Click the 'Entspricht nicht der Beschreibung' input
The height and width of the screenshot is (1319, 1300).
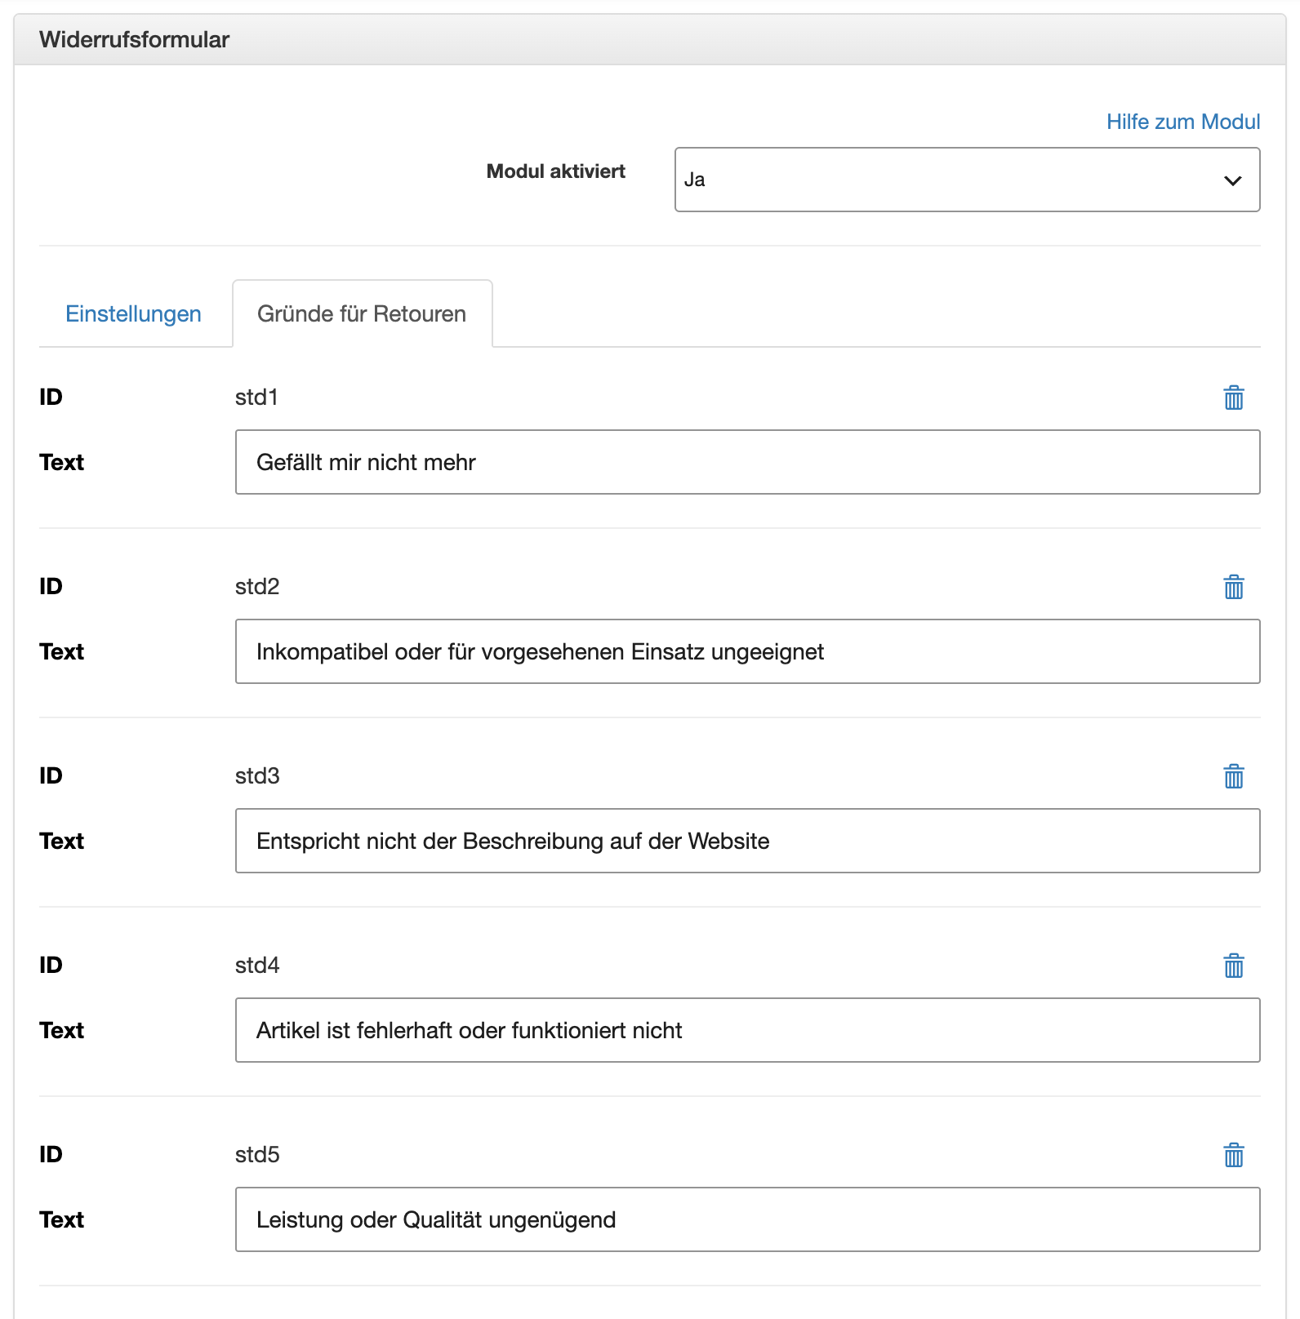click(x=747, y=841)
